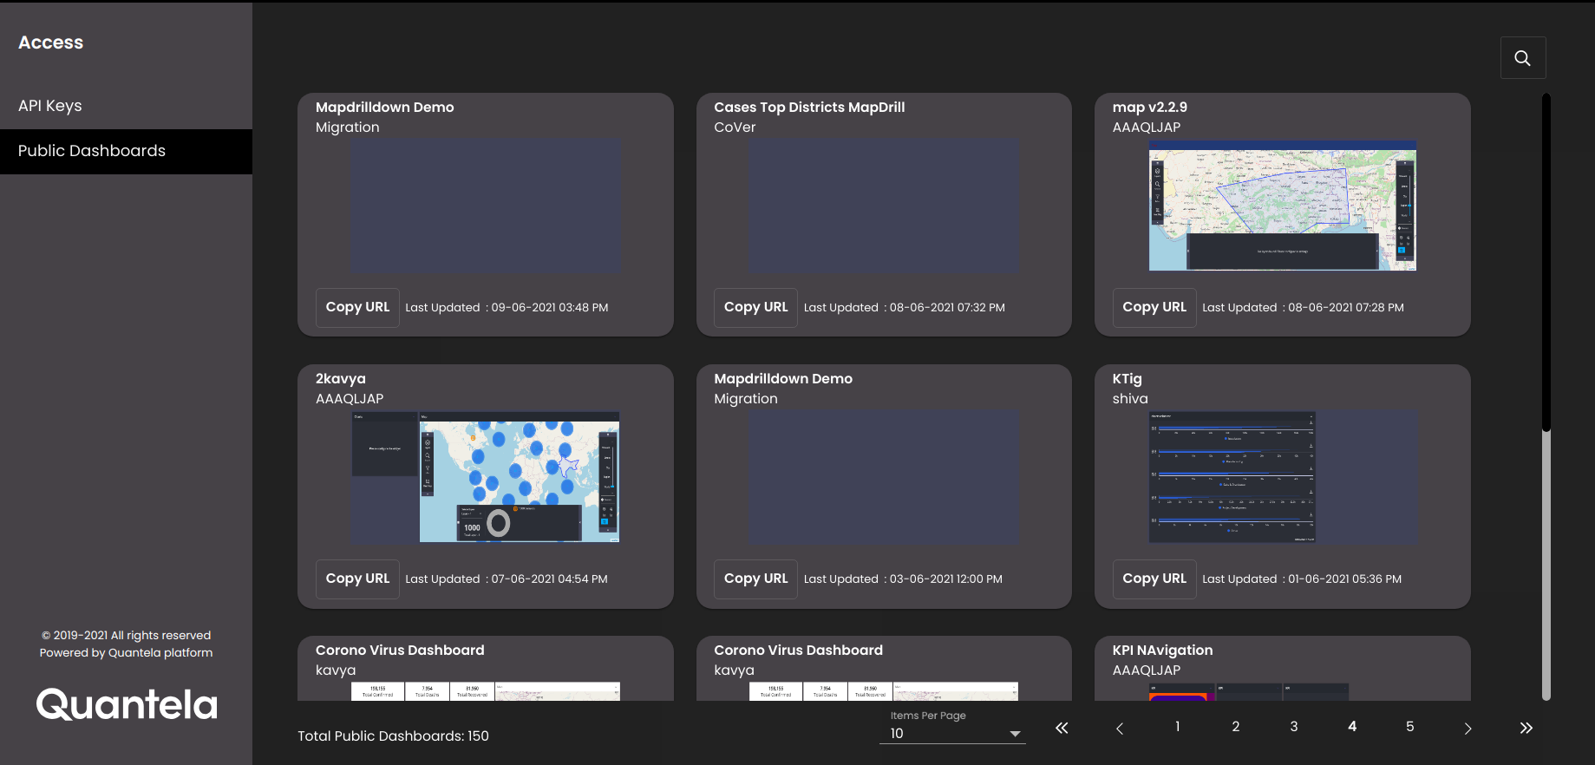1595x765 pixels.
Task: Click the Quantela logo
Action: (127, 705)
